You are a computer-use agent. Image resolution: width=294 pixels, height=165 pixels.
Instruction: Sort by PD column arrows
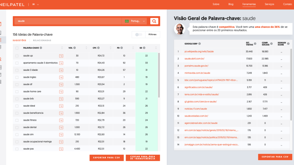(x=133, y=48)
